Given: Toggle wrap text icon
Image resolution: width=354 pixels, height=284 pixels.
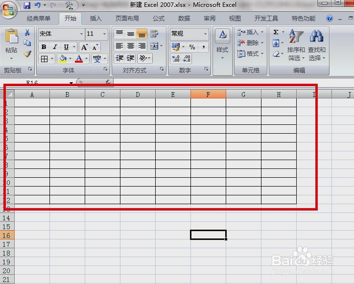Looking at the screenshot, I should 154,34.
